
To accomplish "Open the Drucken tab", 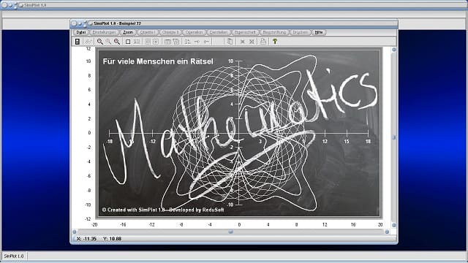I will click(x=300, y=32).
